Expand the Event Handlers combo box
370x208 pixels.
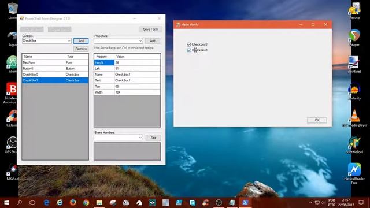(140, 138)
